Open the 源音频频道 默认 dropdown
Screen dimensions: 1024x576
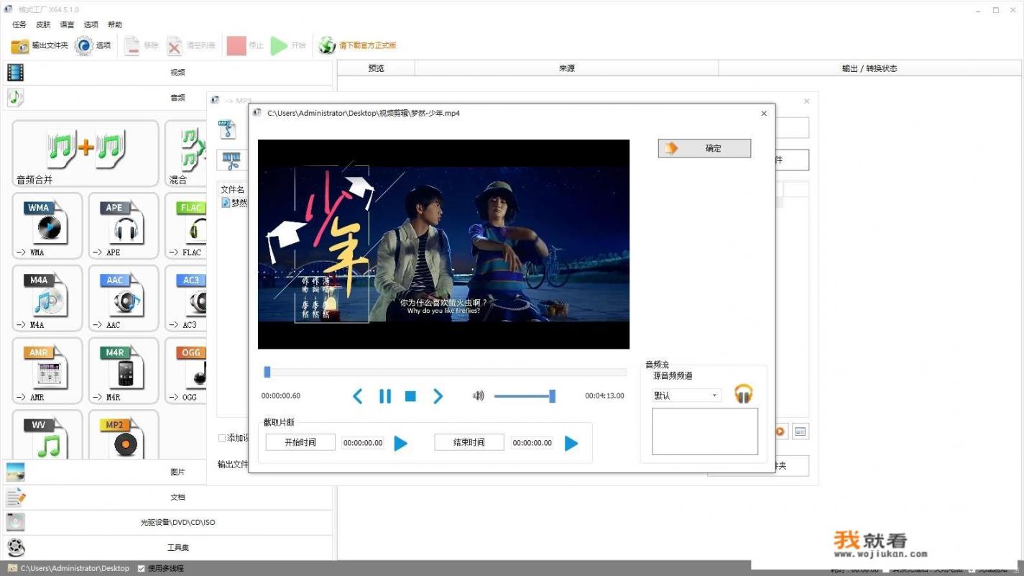pos(686,396)
